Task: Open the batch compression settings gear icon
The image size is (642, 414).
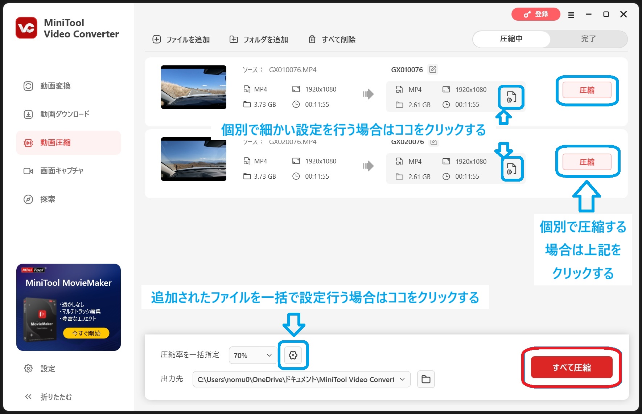Action: [293, 355]
